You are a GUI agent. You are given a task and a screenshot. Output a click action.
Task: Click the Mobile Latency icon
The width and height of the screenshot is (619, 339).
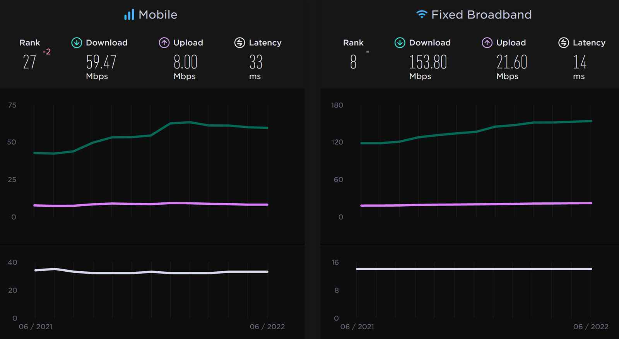[239, 43]
